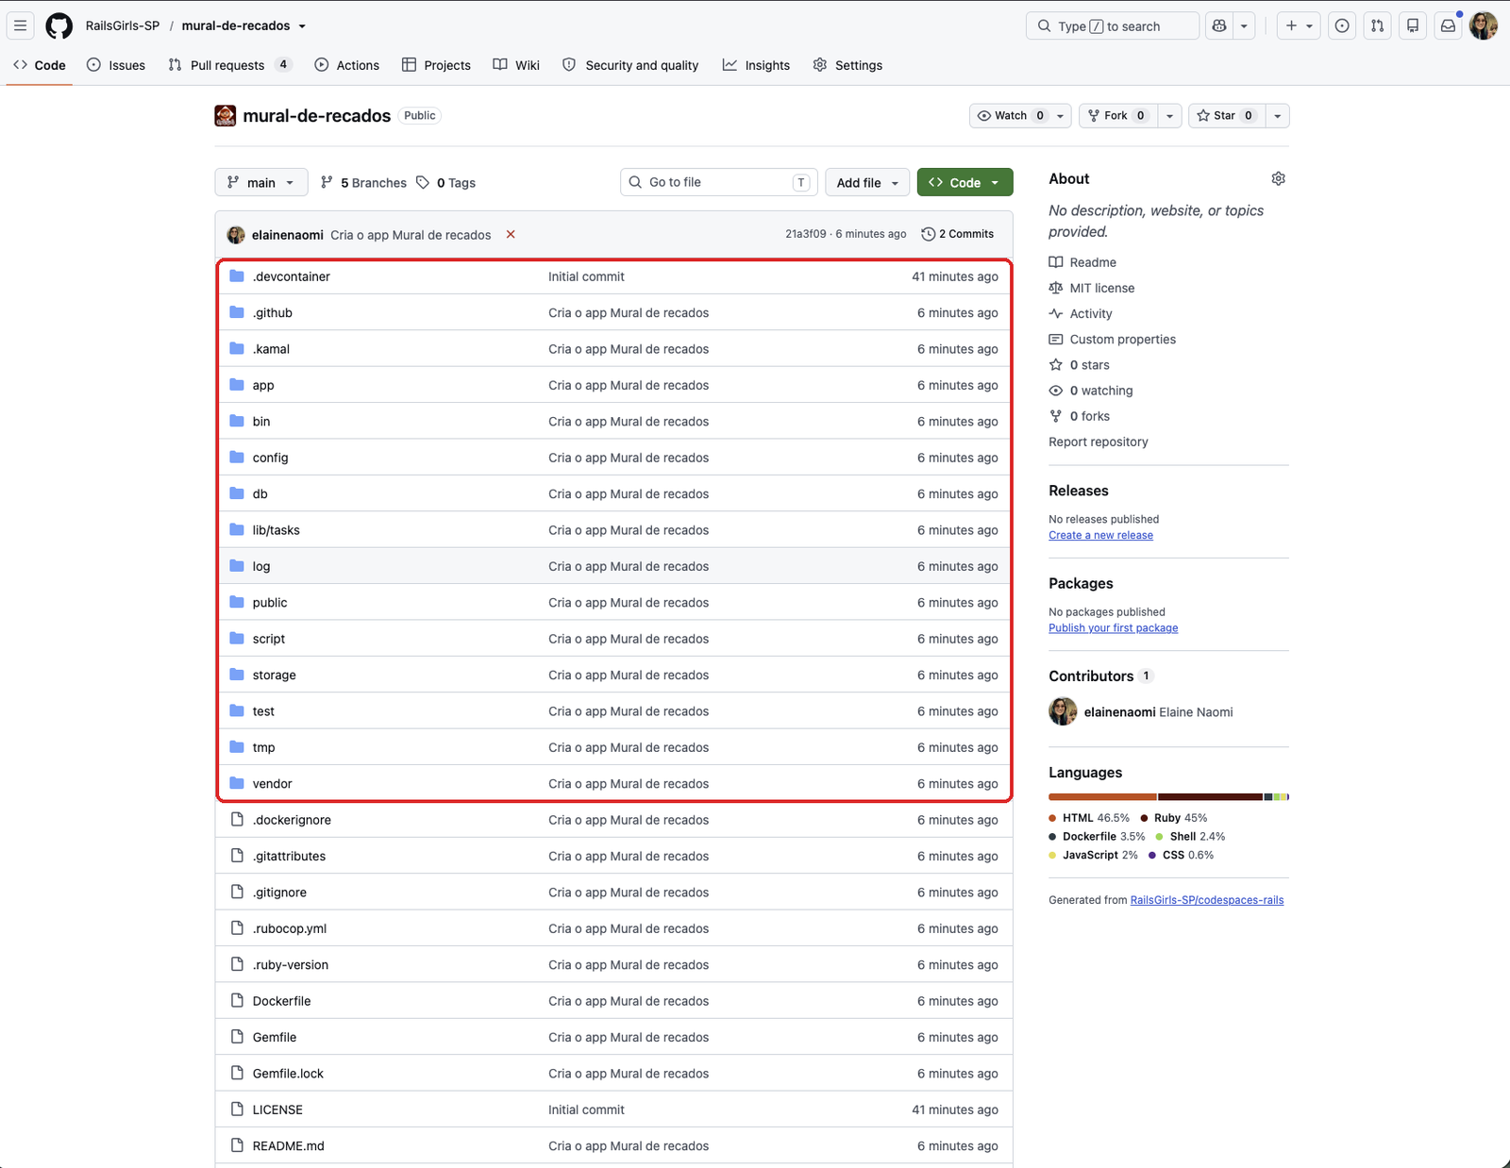Fork the repository
The height and width of the screenshot is (1168, 1510).
pos(1118,115)
